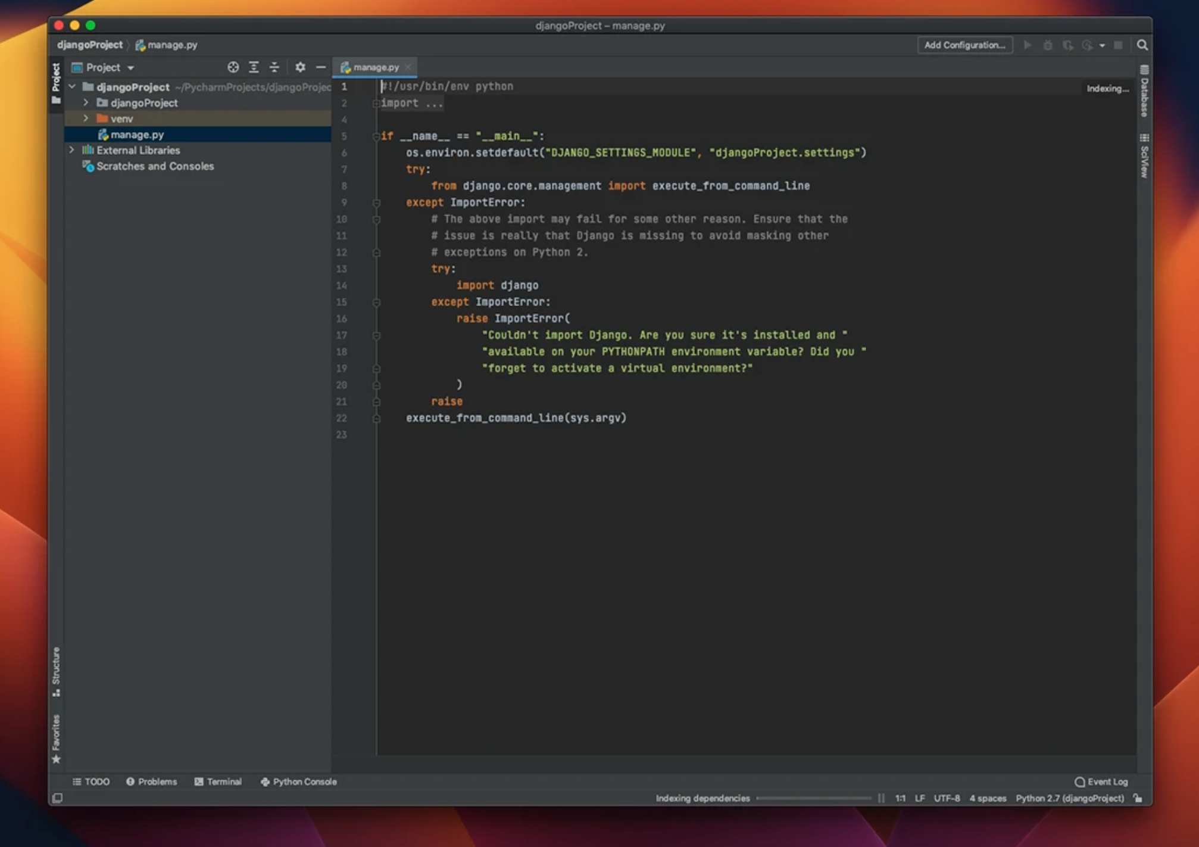Open the Event Log

[x=1101, y=781]
